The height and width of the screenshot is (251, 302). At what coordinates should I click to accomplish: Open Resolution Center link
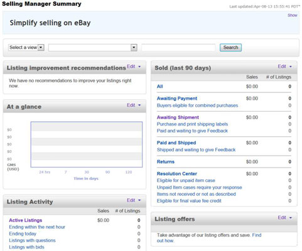(x=177, y=174)
